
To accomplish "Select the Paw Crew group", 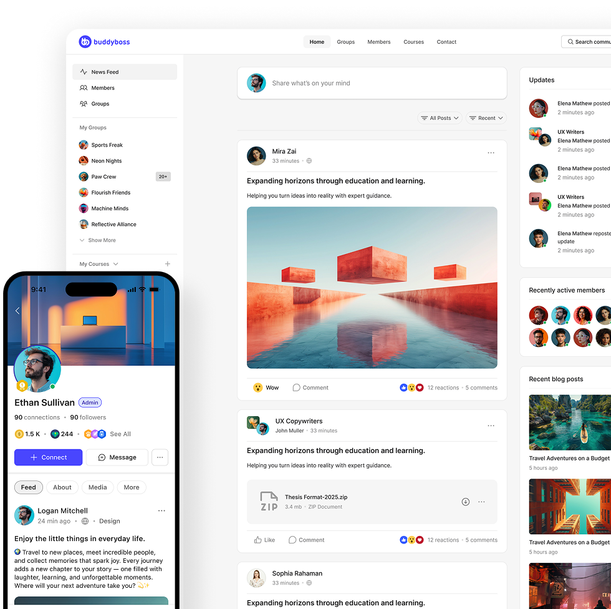I will tap(98, 177).
